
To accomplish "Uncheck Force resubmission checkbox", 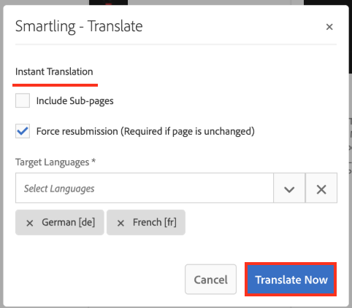I will [23, 131].
